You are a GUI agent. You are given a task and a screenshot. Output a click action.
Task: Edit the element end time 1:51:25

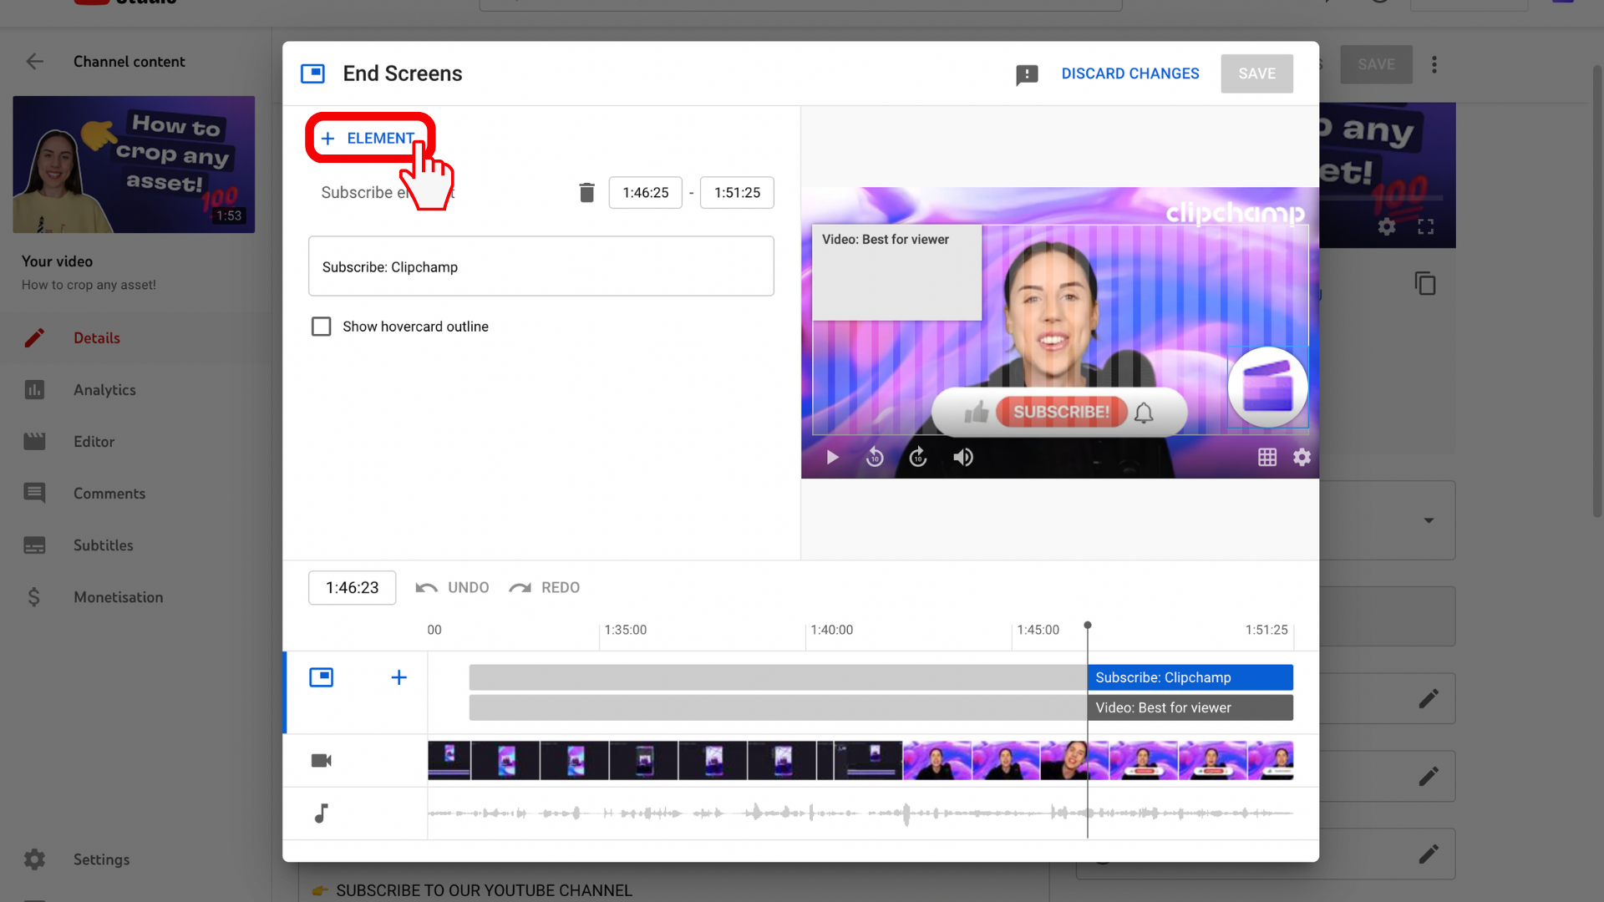coord(737,192)
